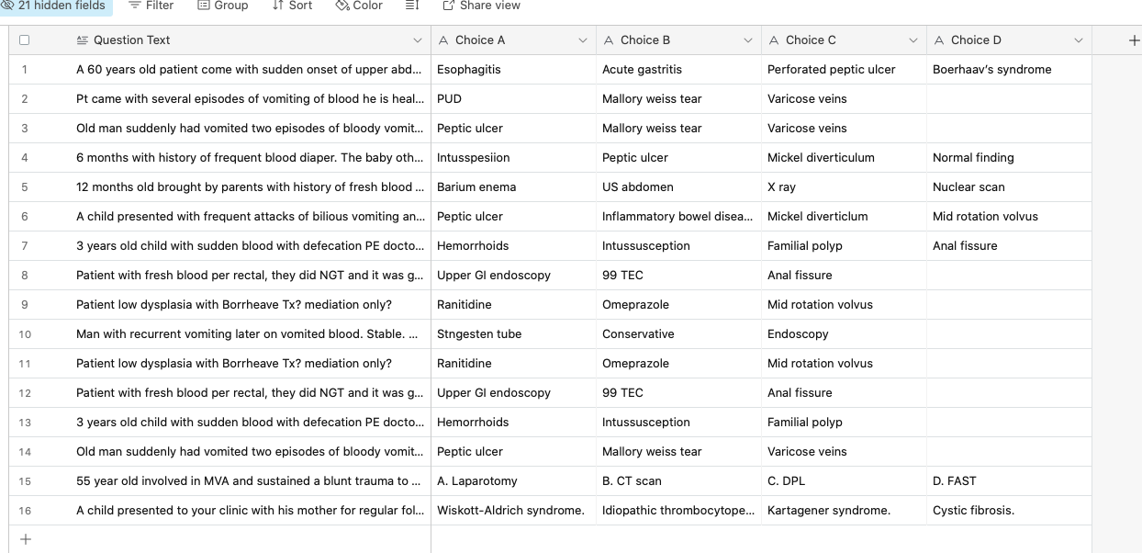Click the row height icon
The width and height of the screenshot is (1142, 553).
click(x=412, y=6)
